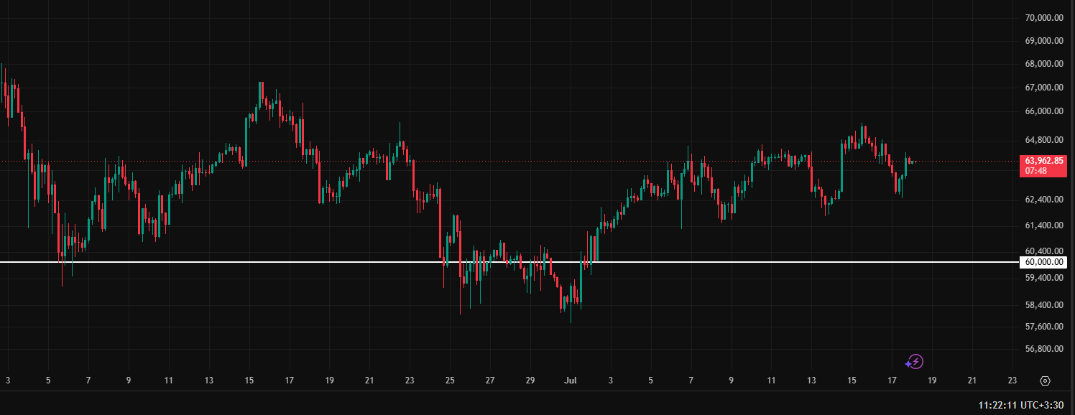Click the red 63,962.85 current price label
This screenshot has width=1075, height=415.
pyautogui.click(x=1043, y=161)
